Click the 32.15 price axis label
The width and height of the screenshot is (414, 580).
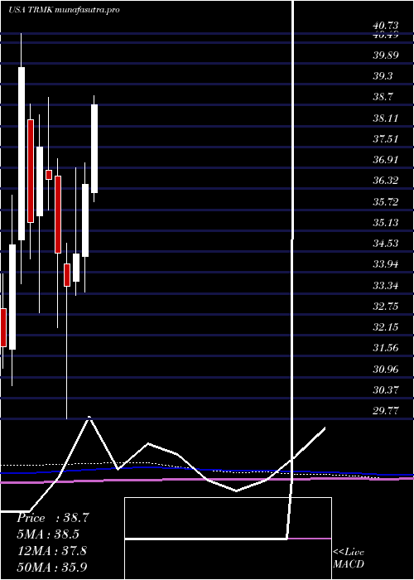coord(386,327)
